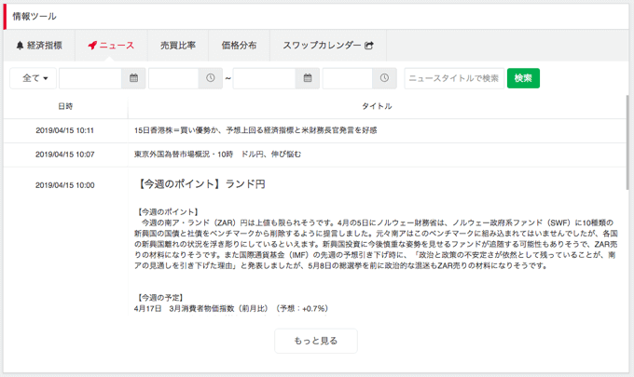
Task: Switch to the 経済指標 tab
Action: [39, 45]
